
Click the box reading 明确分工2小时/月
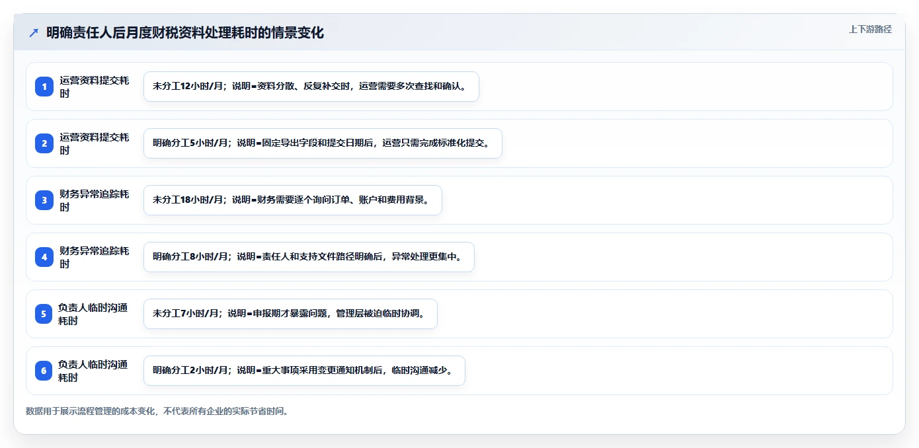(x=304, y=371)
